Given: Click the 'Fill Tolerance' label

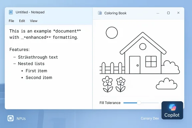Looking at the screenshot, I should pos(110,103).
